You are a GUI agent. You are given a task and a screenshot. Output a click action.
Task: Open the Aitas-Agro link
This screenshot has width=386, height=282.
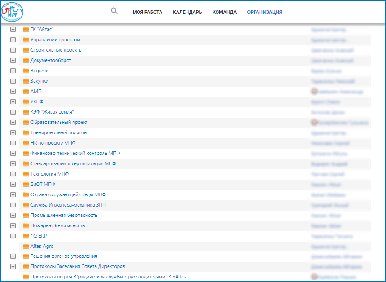point(42,246)
